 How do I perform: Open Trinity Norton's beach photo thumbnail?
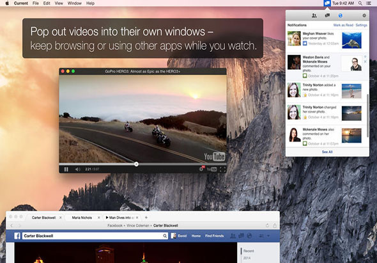pos(351,91)
